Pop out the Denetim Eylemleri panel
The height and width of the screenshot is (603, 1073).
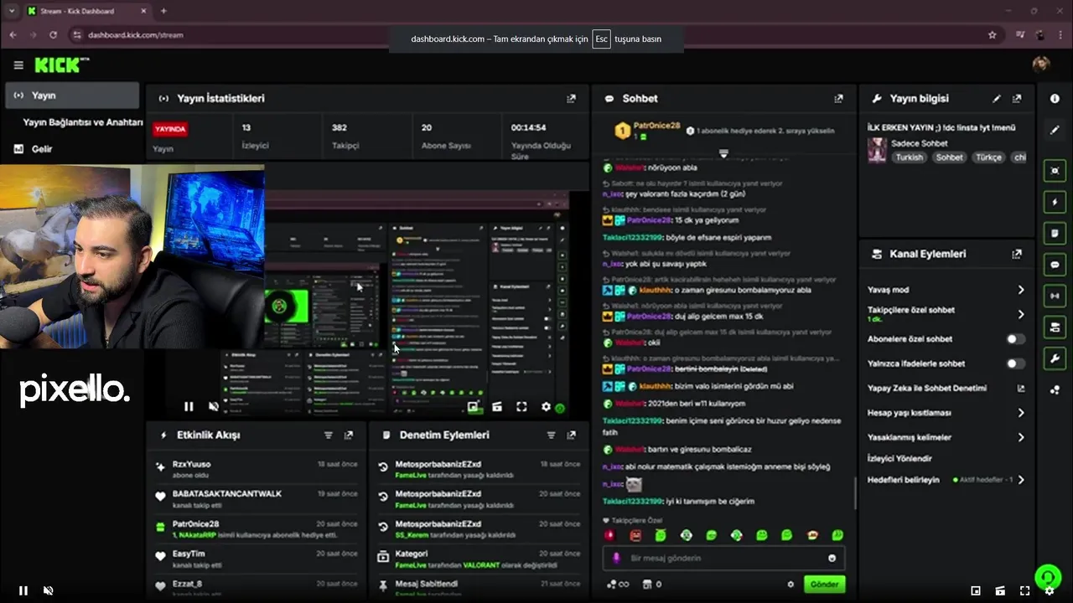tap(571, 435)
